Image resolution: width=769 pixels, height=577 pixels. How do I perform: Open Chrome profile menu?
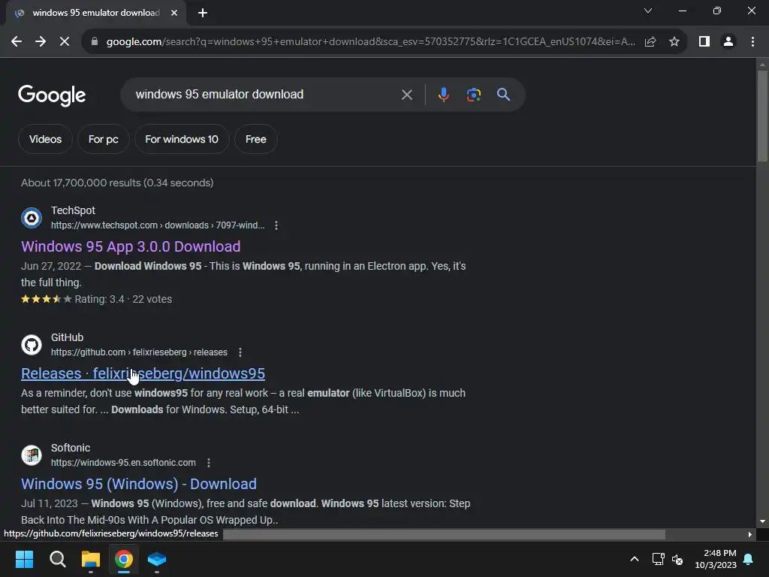(x=728, y=42)
